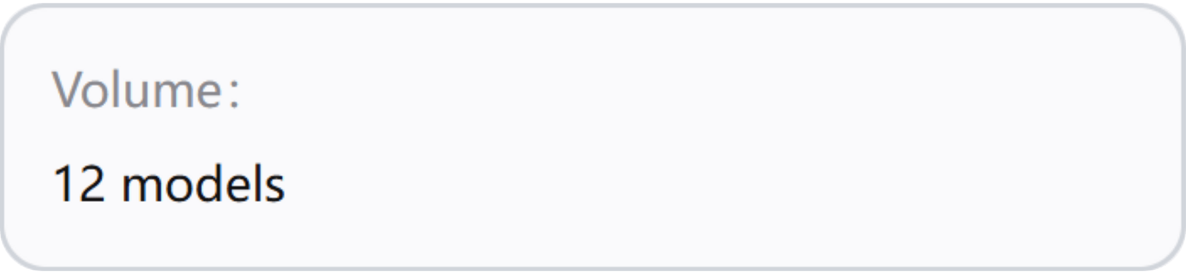This screenshot has width=1186, height=274.
Task: Click the "Volume:" label
Action: click(146, 90)
